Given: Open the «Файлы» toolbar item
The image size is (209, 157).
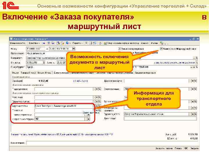Looking at the screenshot, I should pyautogui.click(x=154, y=43).
